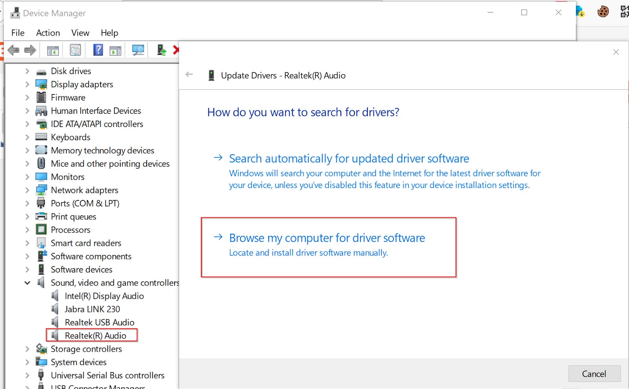Click the Update device driver toolbar icon
629x389 pixels.
(162, 50)
